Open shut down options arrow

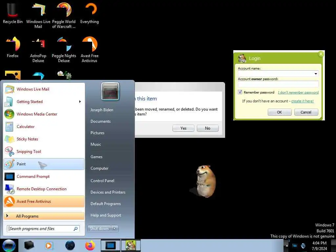point(115,229)
